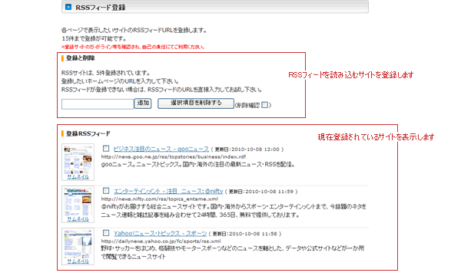461x276 pixels.
Task: Click the URL text news.nifty.com/rss/topics_entame.xml
Action: coord(160,199)
